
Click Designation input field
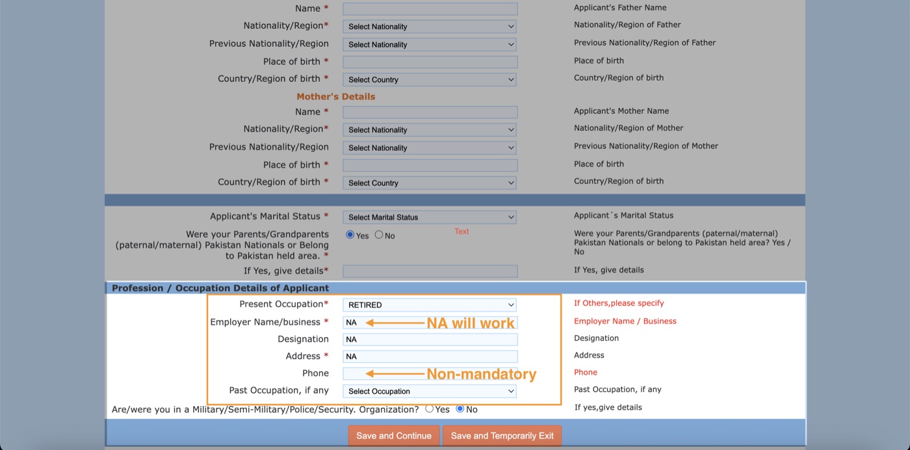point(430,339)
